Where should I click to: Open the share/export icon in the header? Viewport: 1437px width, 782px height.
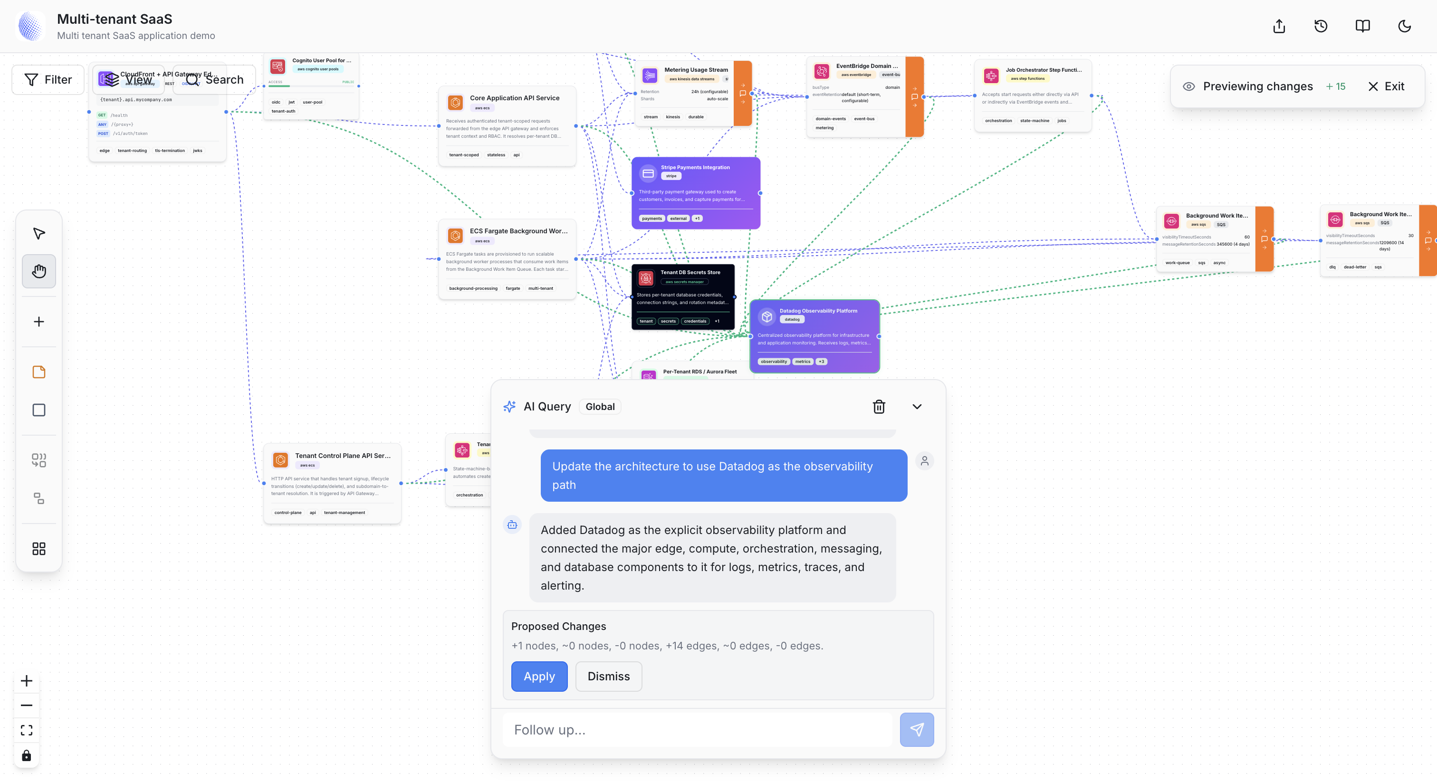coord(1279,26)
